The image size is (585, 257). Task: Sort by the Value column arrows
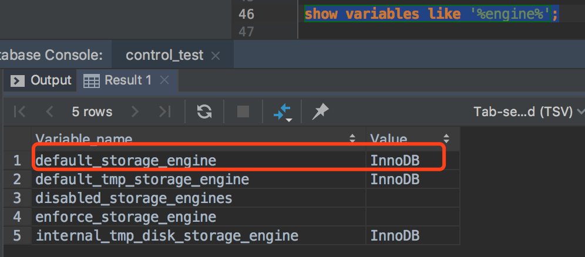(446, 139)
